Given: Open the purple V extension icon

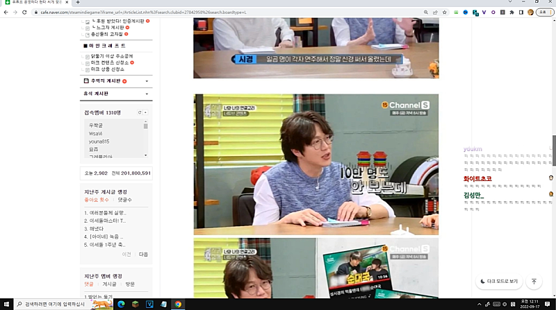Looking at the screenshot, I should tap(484, 12).
